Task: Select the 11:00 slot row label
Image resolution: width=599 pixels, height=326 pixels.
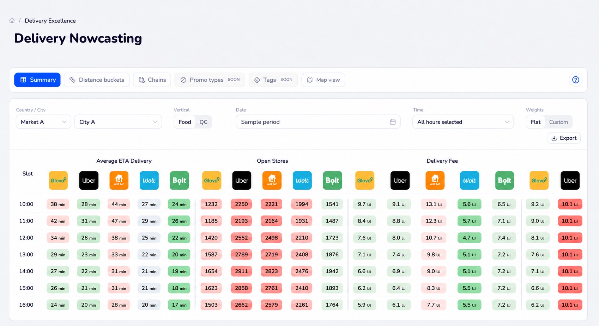Action: [x=26, y=221]
